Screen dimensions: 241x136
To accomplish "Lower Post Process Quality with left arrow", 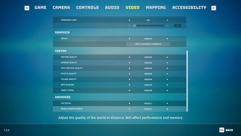I will tap(129, 68).
